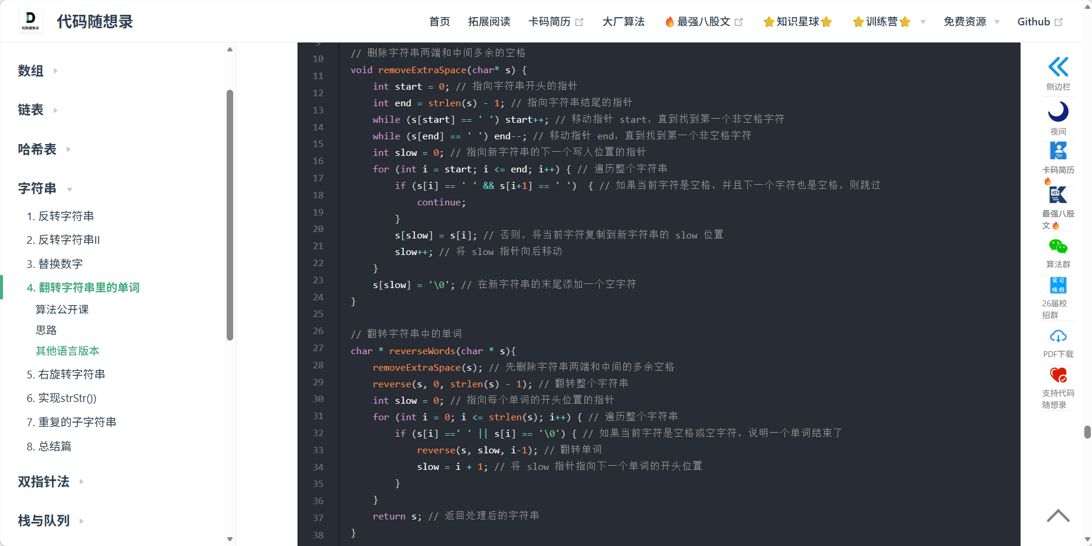Switch to night mode via the 夜间 moon icon
1092x546 pixels.
pos(1058,111)
